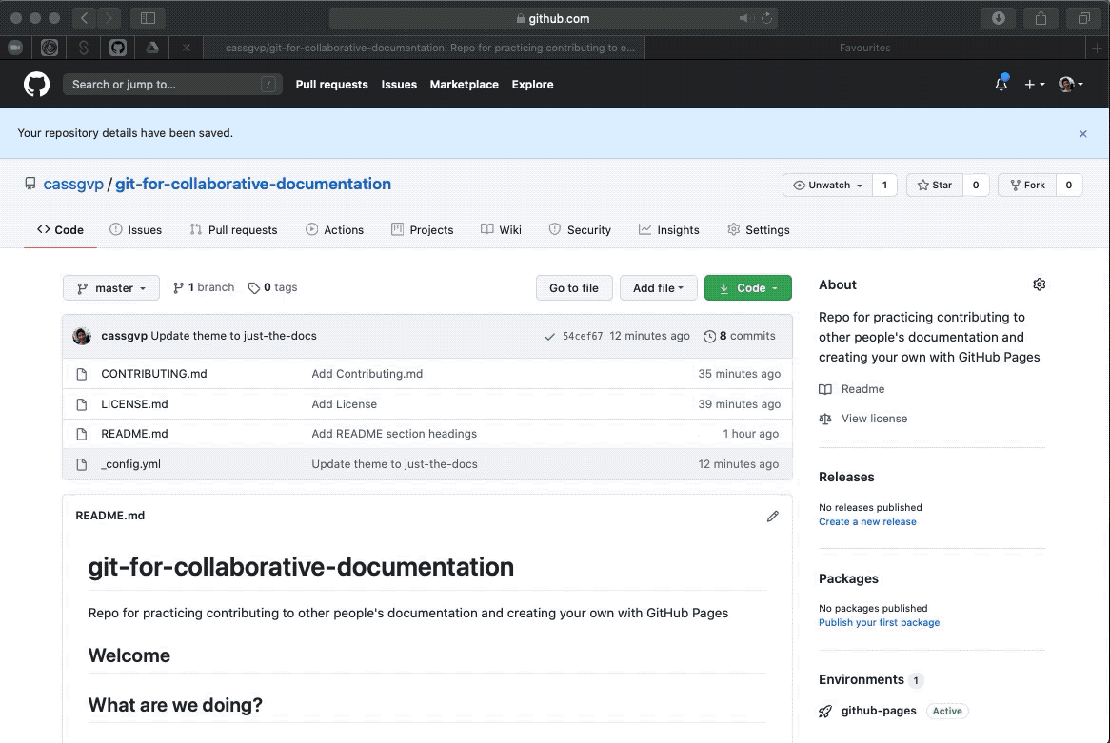Click the GitHub Octocat logo
The width and height of the screenshot is (1110, 743).
(36, 85)
